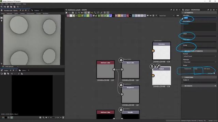Image resolution: width=218 pixels, height=122 pixels.
Task: Click the light bulb icon beside 3D viewport
Action: [1, 21]
